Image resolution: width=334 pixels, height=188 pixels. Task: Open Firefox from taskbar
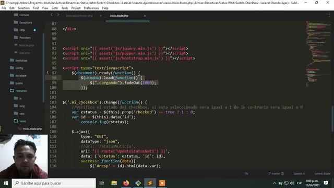[x=126, y=183]
